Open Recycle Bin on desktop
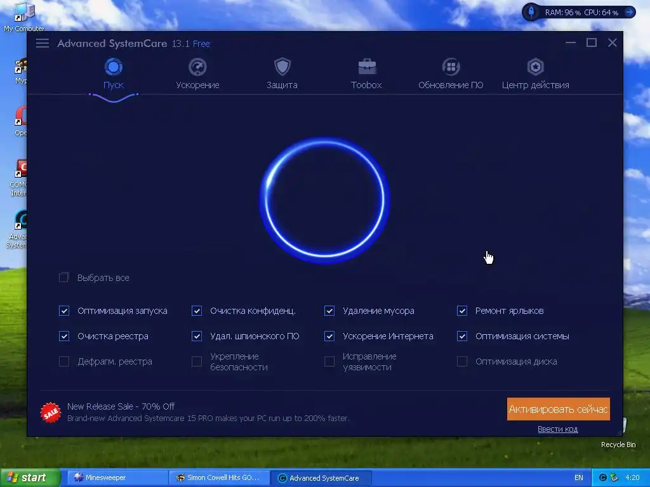Viewport: 650px width, 487px height. click(x=618, y=434)
